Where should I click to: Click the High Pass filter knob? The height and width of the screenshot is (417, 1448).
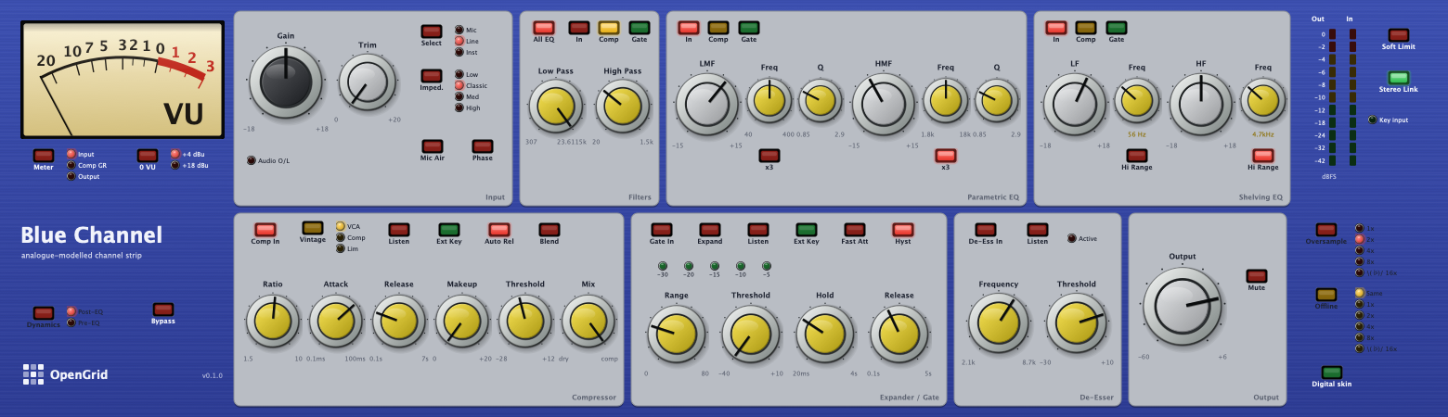[622, 107]
